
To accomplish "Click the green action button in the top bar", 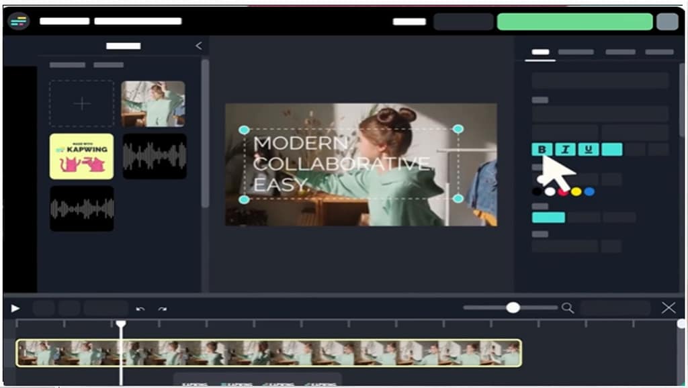I will (575, 22).
